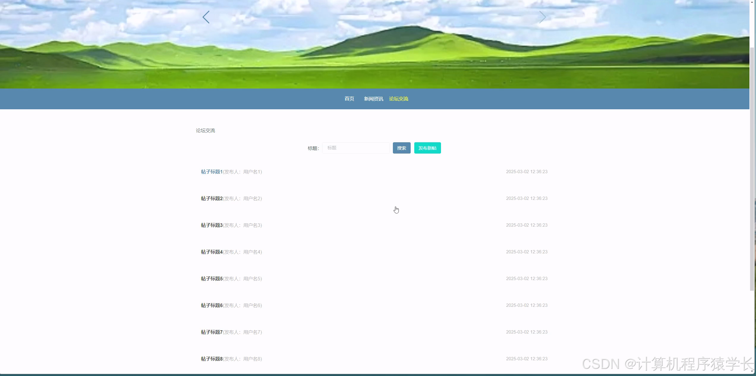Viewport: 756px width, 376px height.
Task: Open the post 帖子标题1
Action: click(211, 172)
